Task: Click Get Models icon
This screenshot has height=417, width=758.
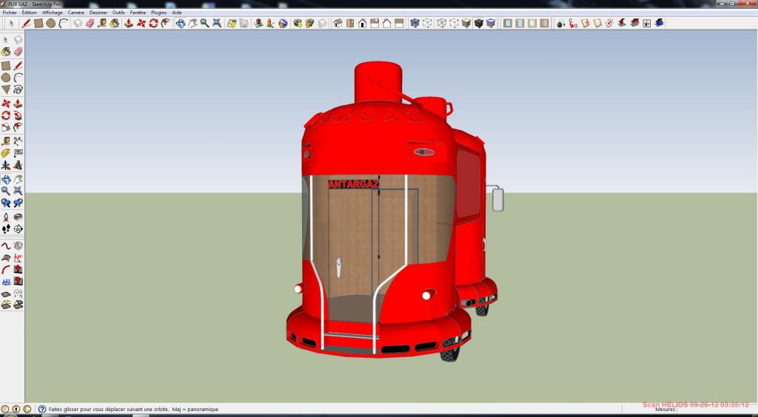Action: pyautogui.click(x=298, y=23)
